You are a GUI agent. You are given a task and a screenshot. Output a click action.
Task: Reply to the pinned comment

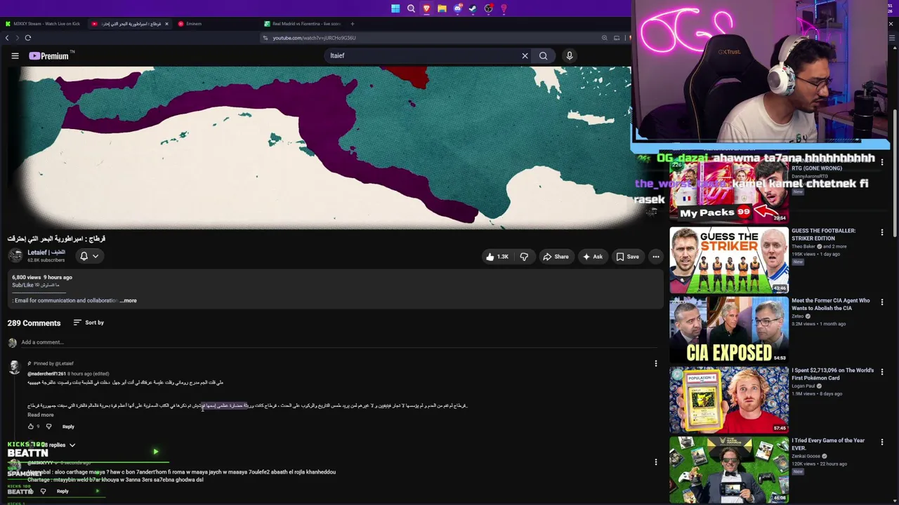(x=68, y=426)
